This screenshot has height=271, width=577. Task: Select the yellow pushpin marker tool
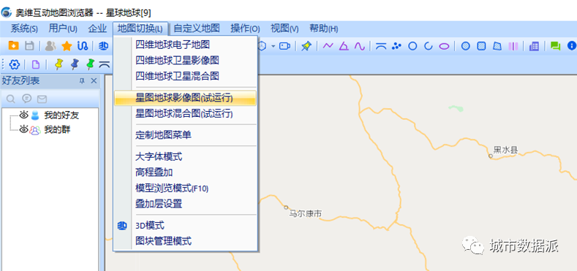point(59,64)
